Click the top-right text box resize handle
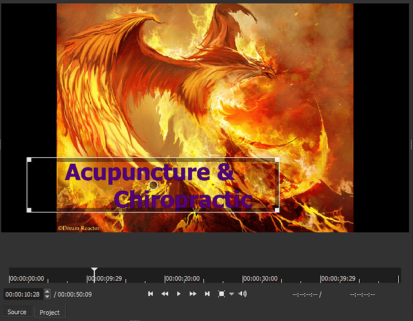The image size is (413, 321). (277, 160)
